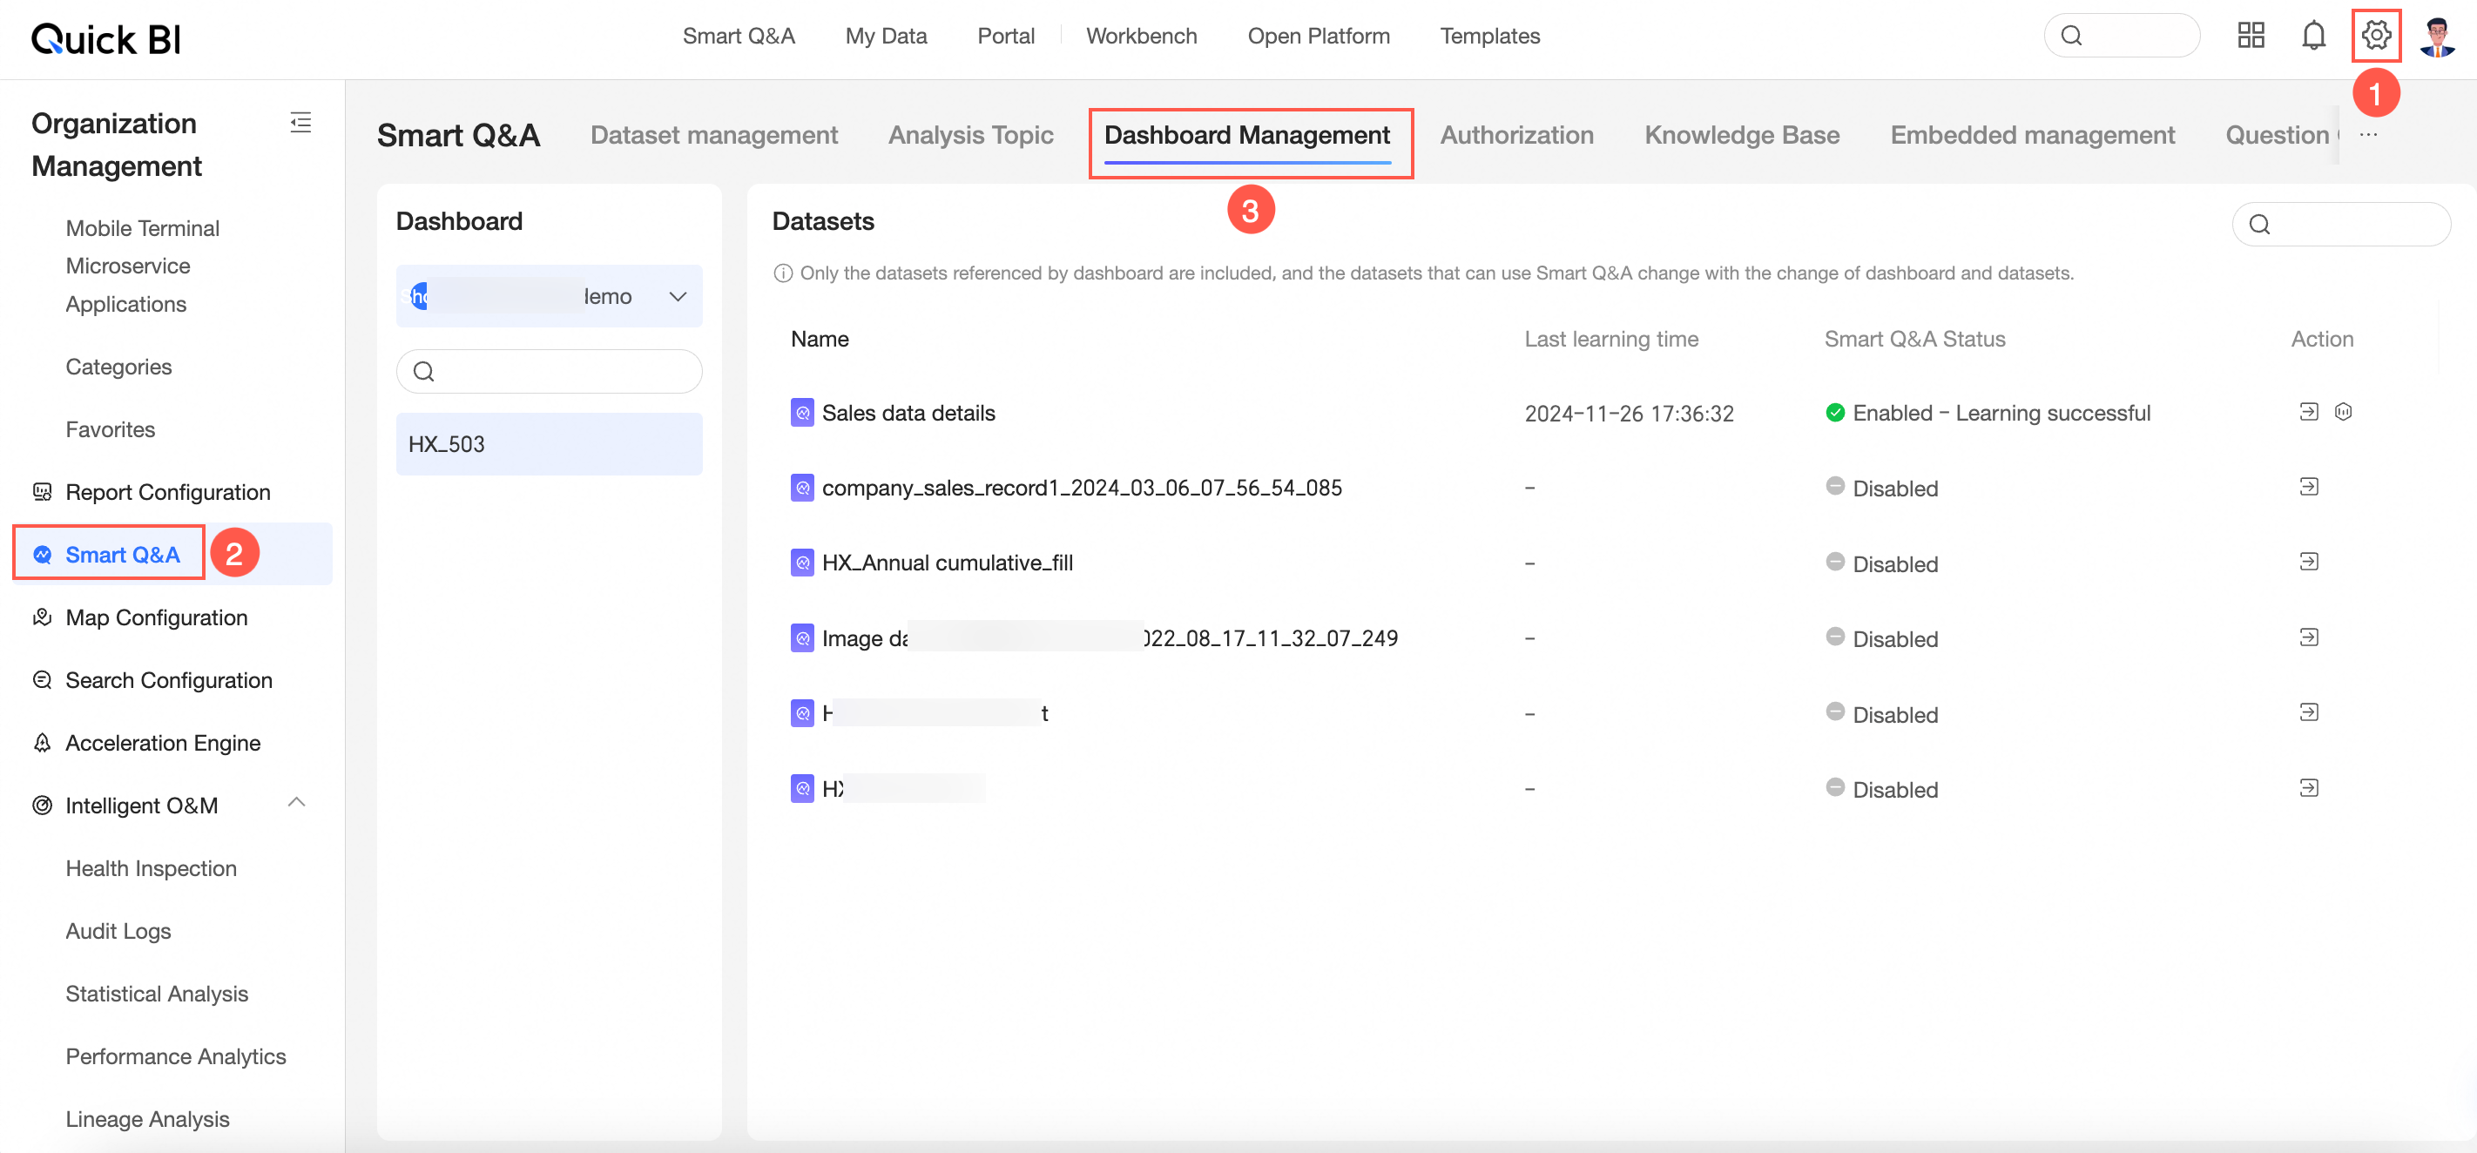Click dataset icon beside company_sales_record1
The image size is (2477, 1153).
point(802,488)
